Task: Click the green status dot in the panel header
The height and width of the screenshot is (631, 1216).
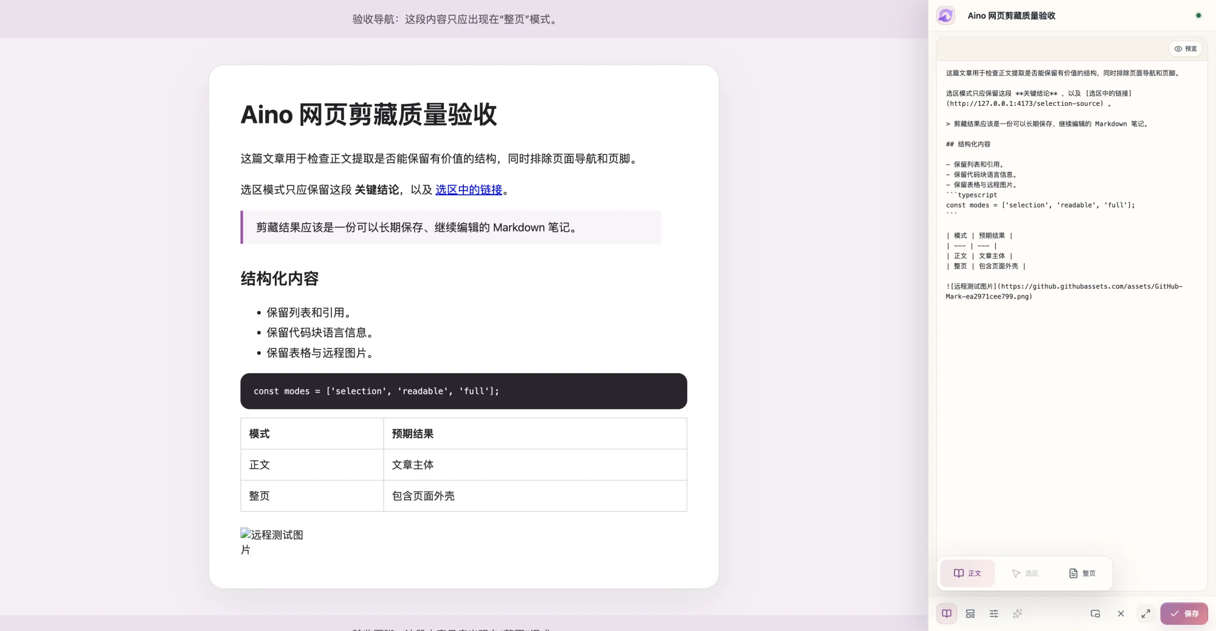Action: tap(1198, 16)
